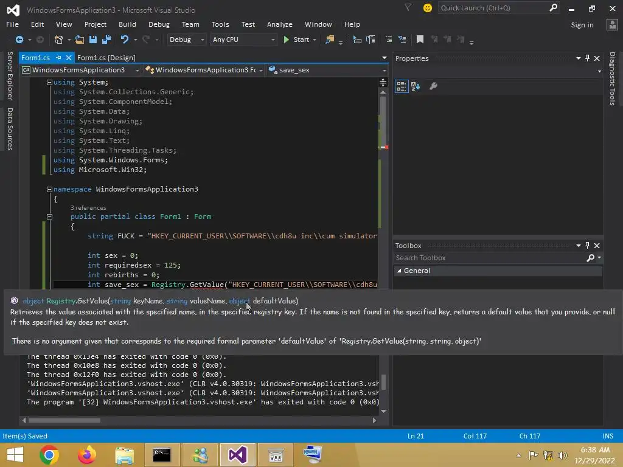
Task: Switch to the Form1.cs [Design] tab
Action: tap(106, 58)
